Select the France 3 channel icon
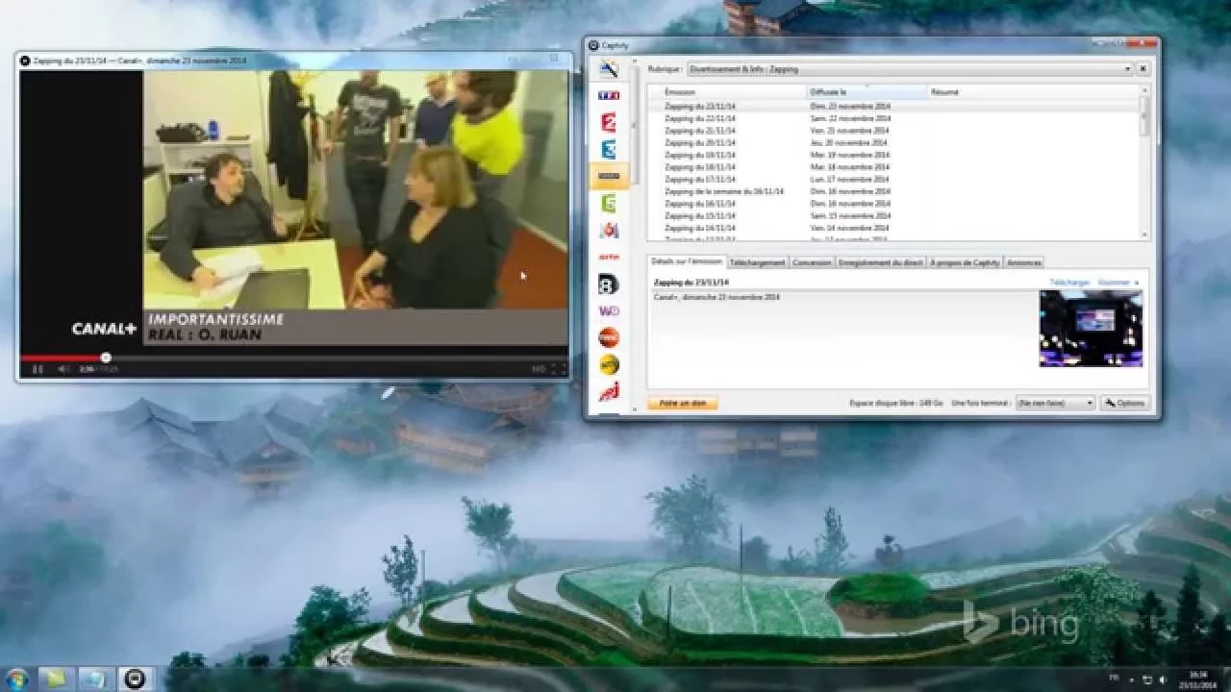 609,149
